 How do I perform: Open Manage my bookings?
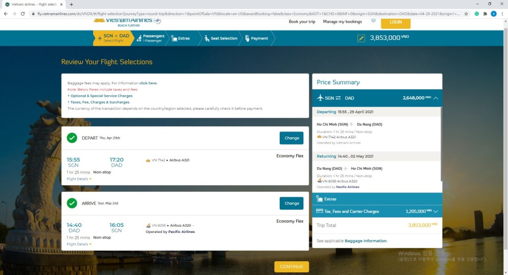(x=342, y=22)
